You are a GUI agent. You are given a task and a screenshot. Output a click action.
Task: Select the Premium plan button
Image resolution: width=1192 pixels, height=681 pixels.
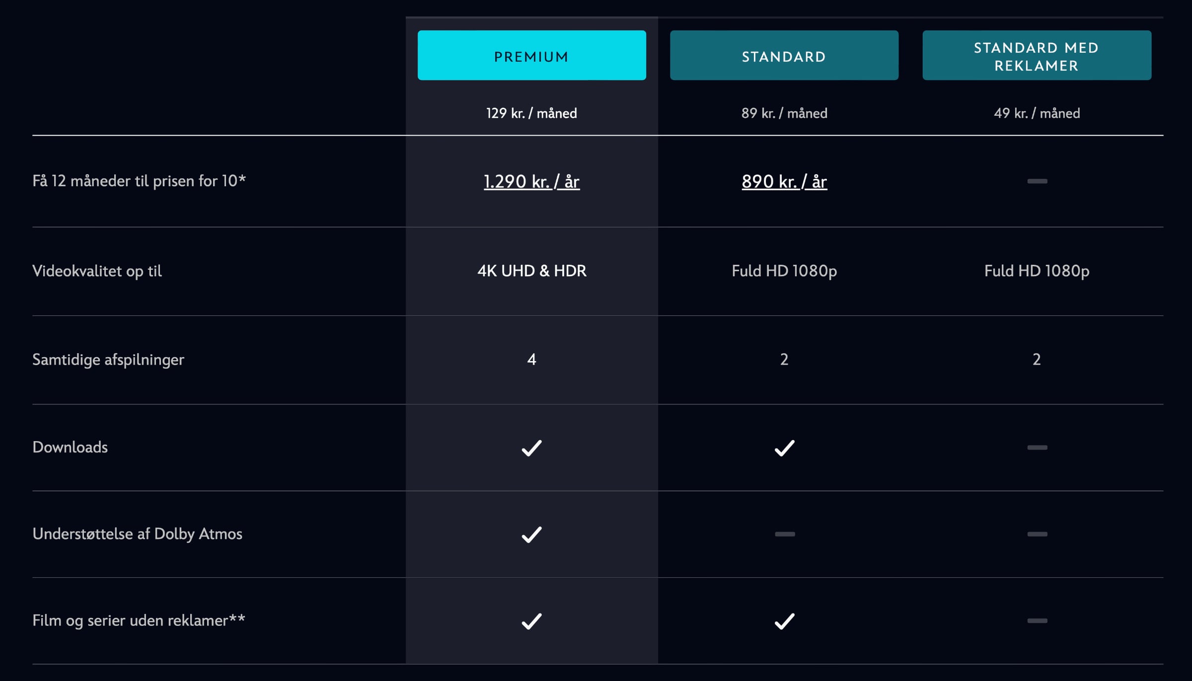point(531,55)
